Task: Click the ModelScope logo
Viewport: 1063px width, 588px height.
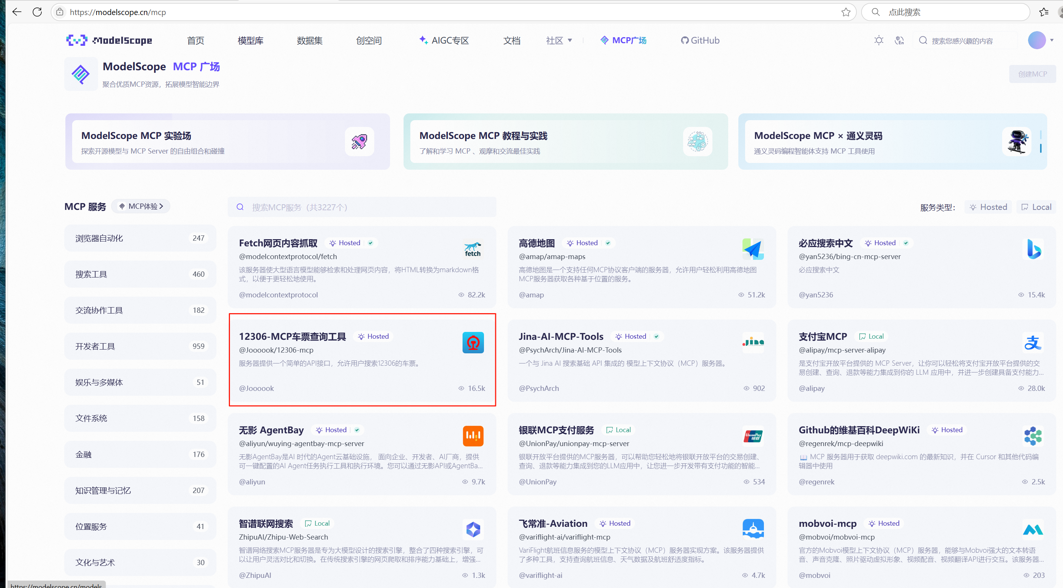Action: [x=109, y=41]
